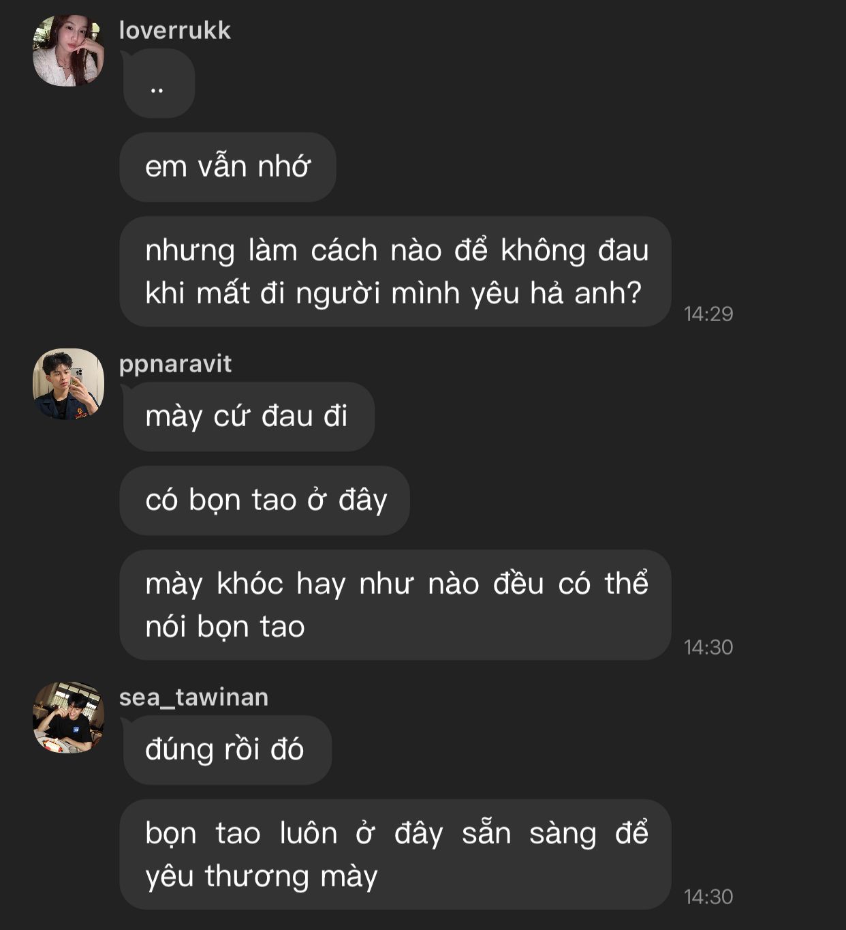Click the loverrukk username
Image resolution: width=846 pixels, height=930 pixels.
point(175,31)
